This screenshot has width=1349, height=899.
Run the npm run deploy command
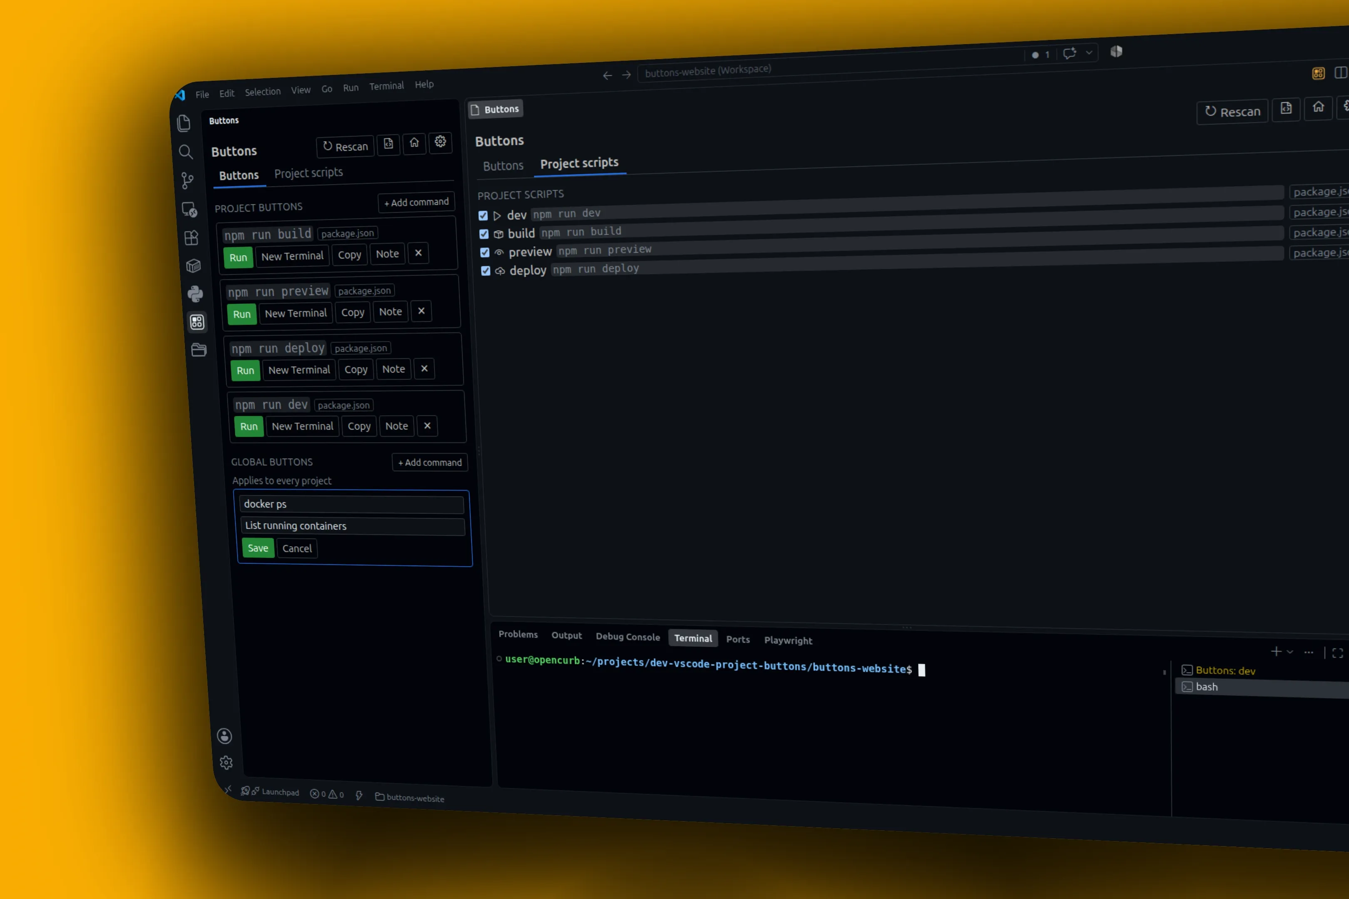coord(245,370)
